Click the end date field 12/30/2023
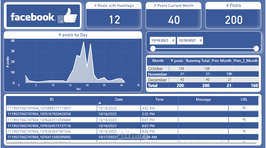The image size is (266, 148). [187, 40]
